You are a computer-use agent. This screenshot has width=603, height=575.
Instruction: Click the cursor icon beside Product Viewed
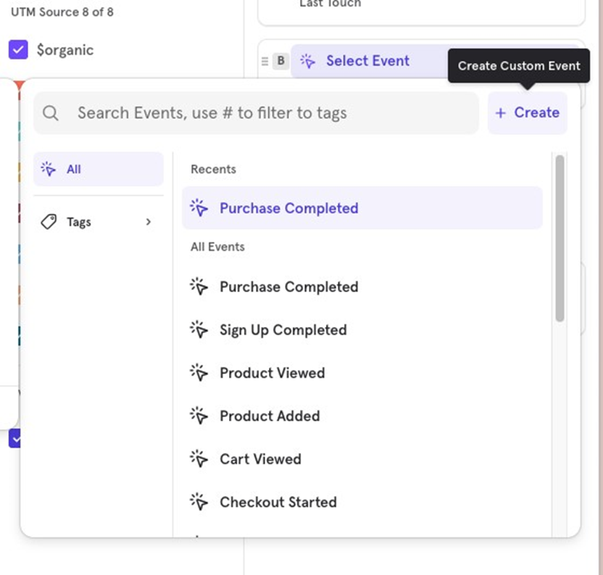coord(199,373)
